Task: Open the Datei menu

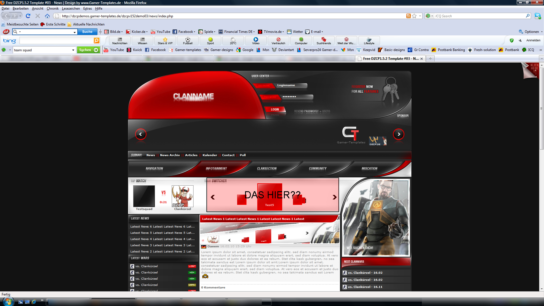Action: [x=5, y=8]
